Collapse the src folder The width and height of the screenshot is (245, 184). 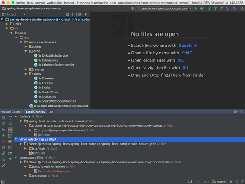[7, 29]
